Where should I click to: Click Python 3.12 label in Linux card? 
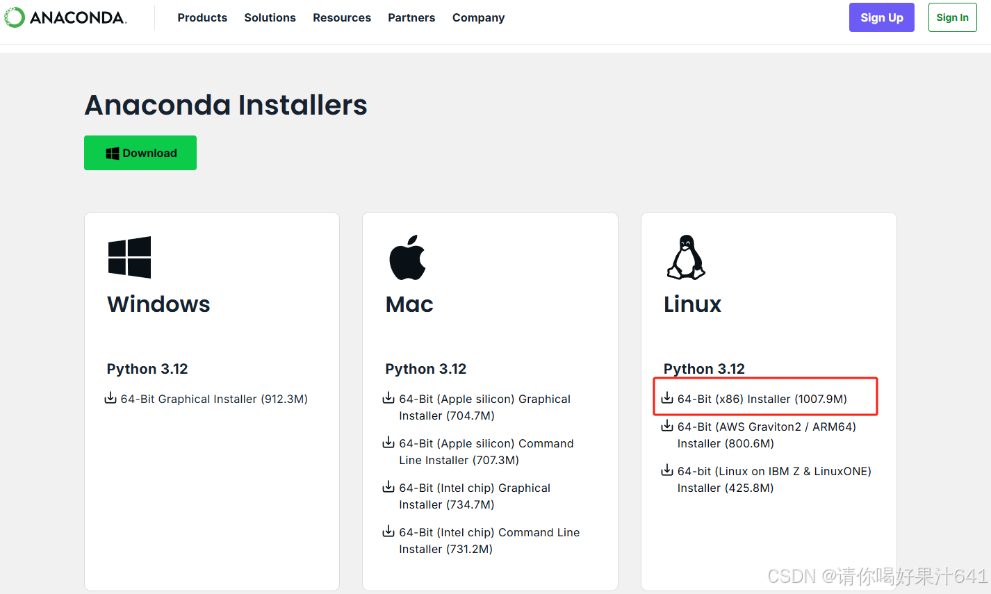tap(704, 369)
